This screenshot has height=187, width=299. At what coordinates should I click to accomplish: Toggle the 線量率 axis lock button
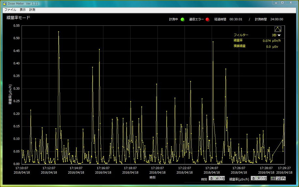tap(253, 178)
